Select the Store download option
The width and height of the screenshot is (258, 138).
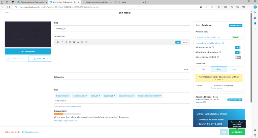click(235, 69)
